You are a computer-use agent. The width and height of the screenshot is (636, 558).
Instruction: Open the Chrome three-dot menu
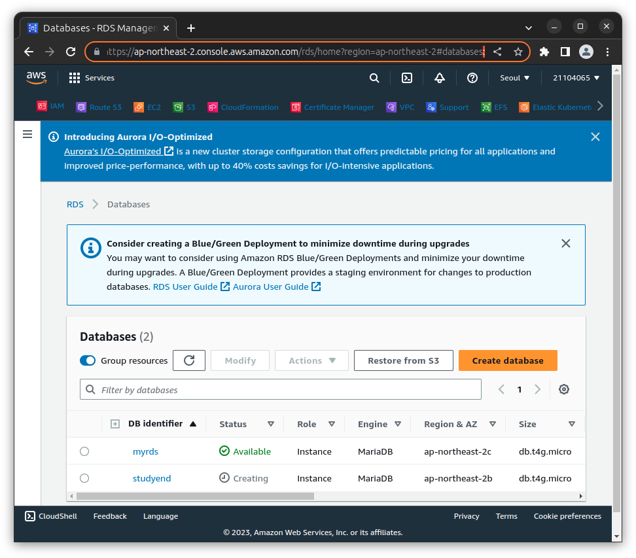607,52
